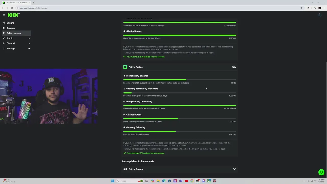Click the Grow my community progress bar
The image size is (327, 184).
click(x=180, y=93)
